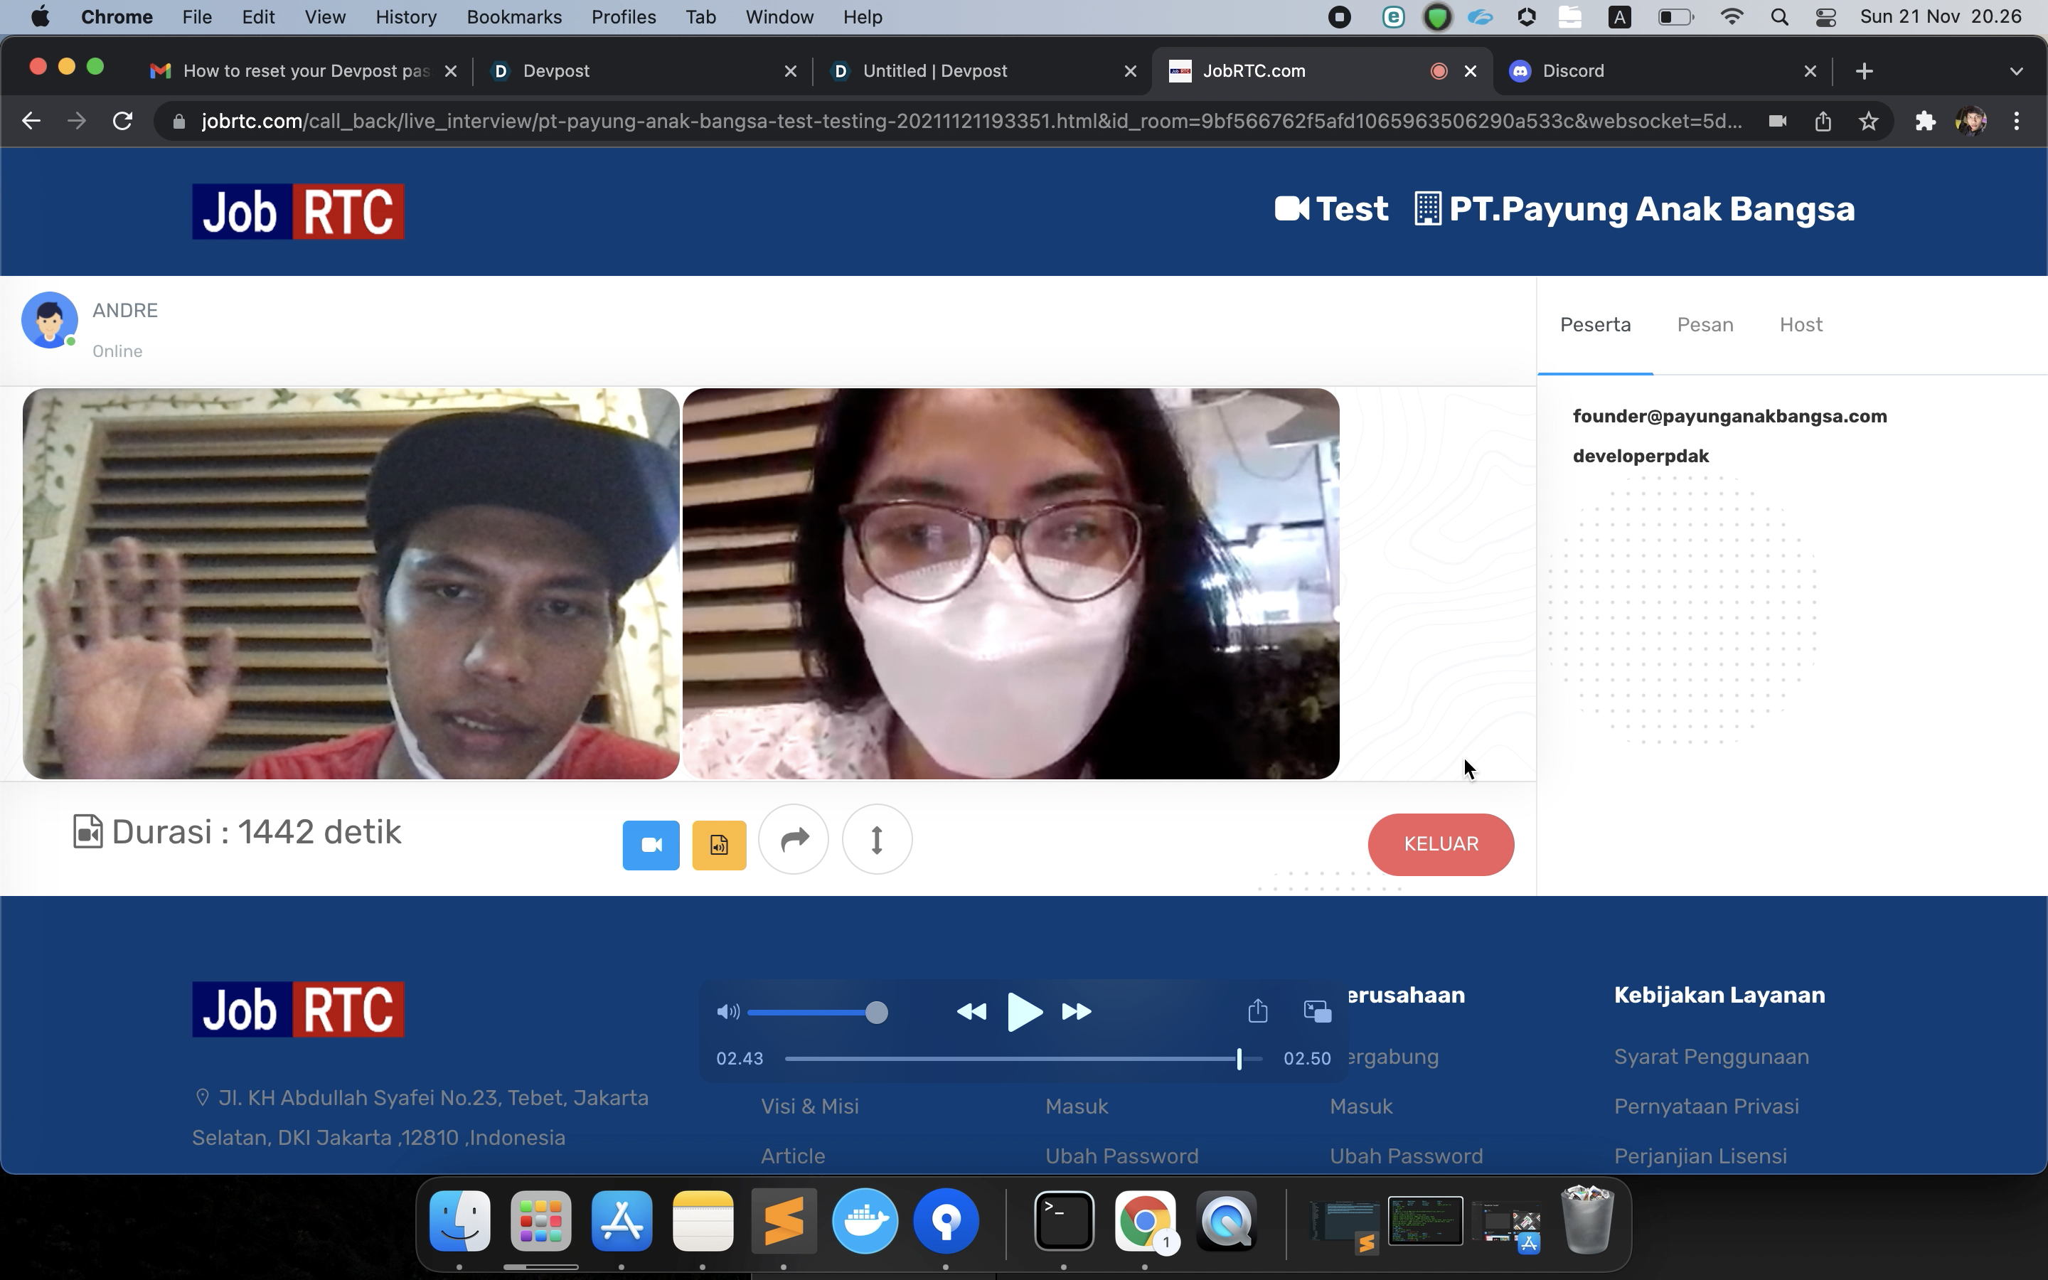The width and height of the screenshot is (2048, 1280).
Task: Open the Pernyataan Privasi link
Action: coord(1705,1106)
